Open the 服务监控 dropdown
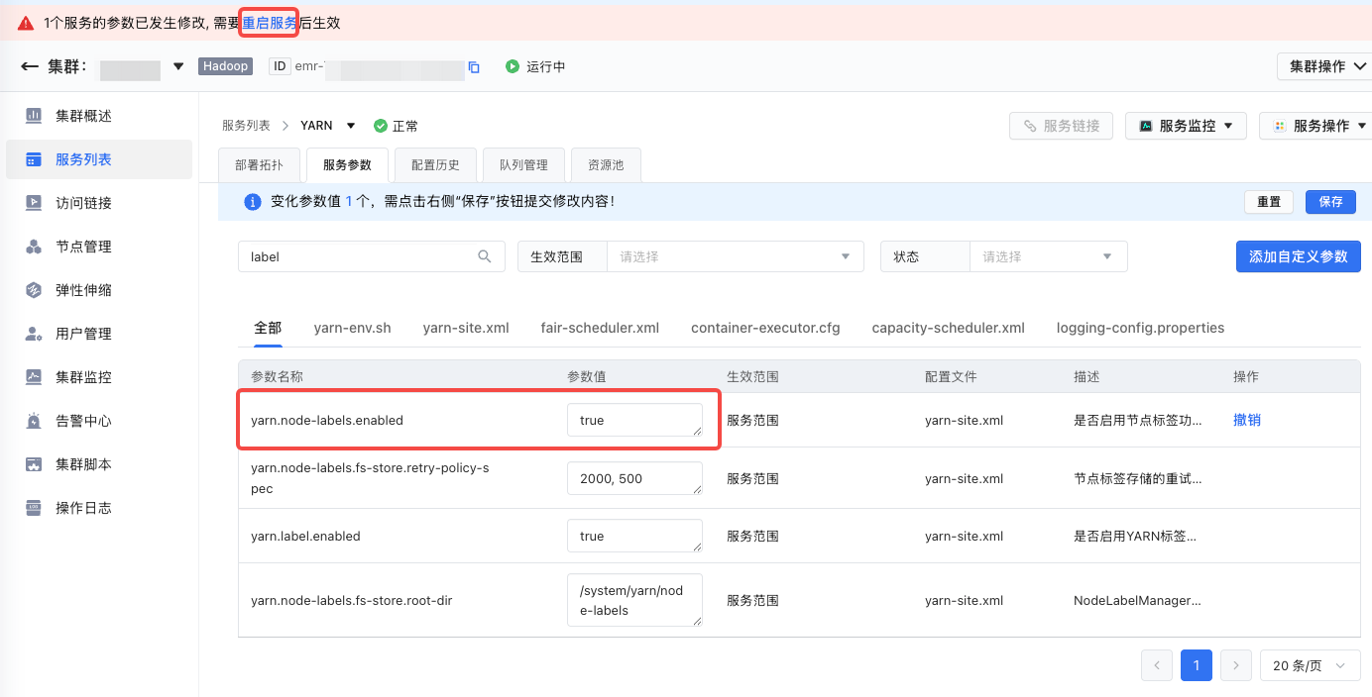Screen dimensions: 1372x697 (1187, 126)
